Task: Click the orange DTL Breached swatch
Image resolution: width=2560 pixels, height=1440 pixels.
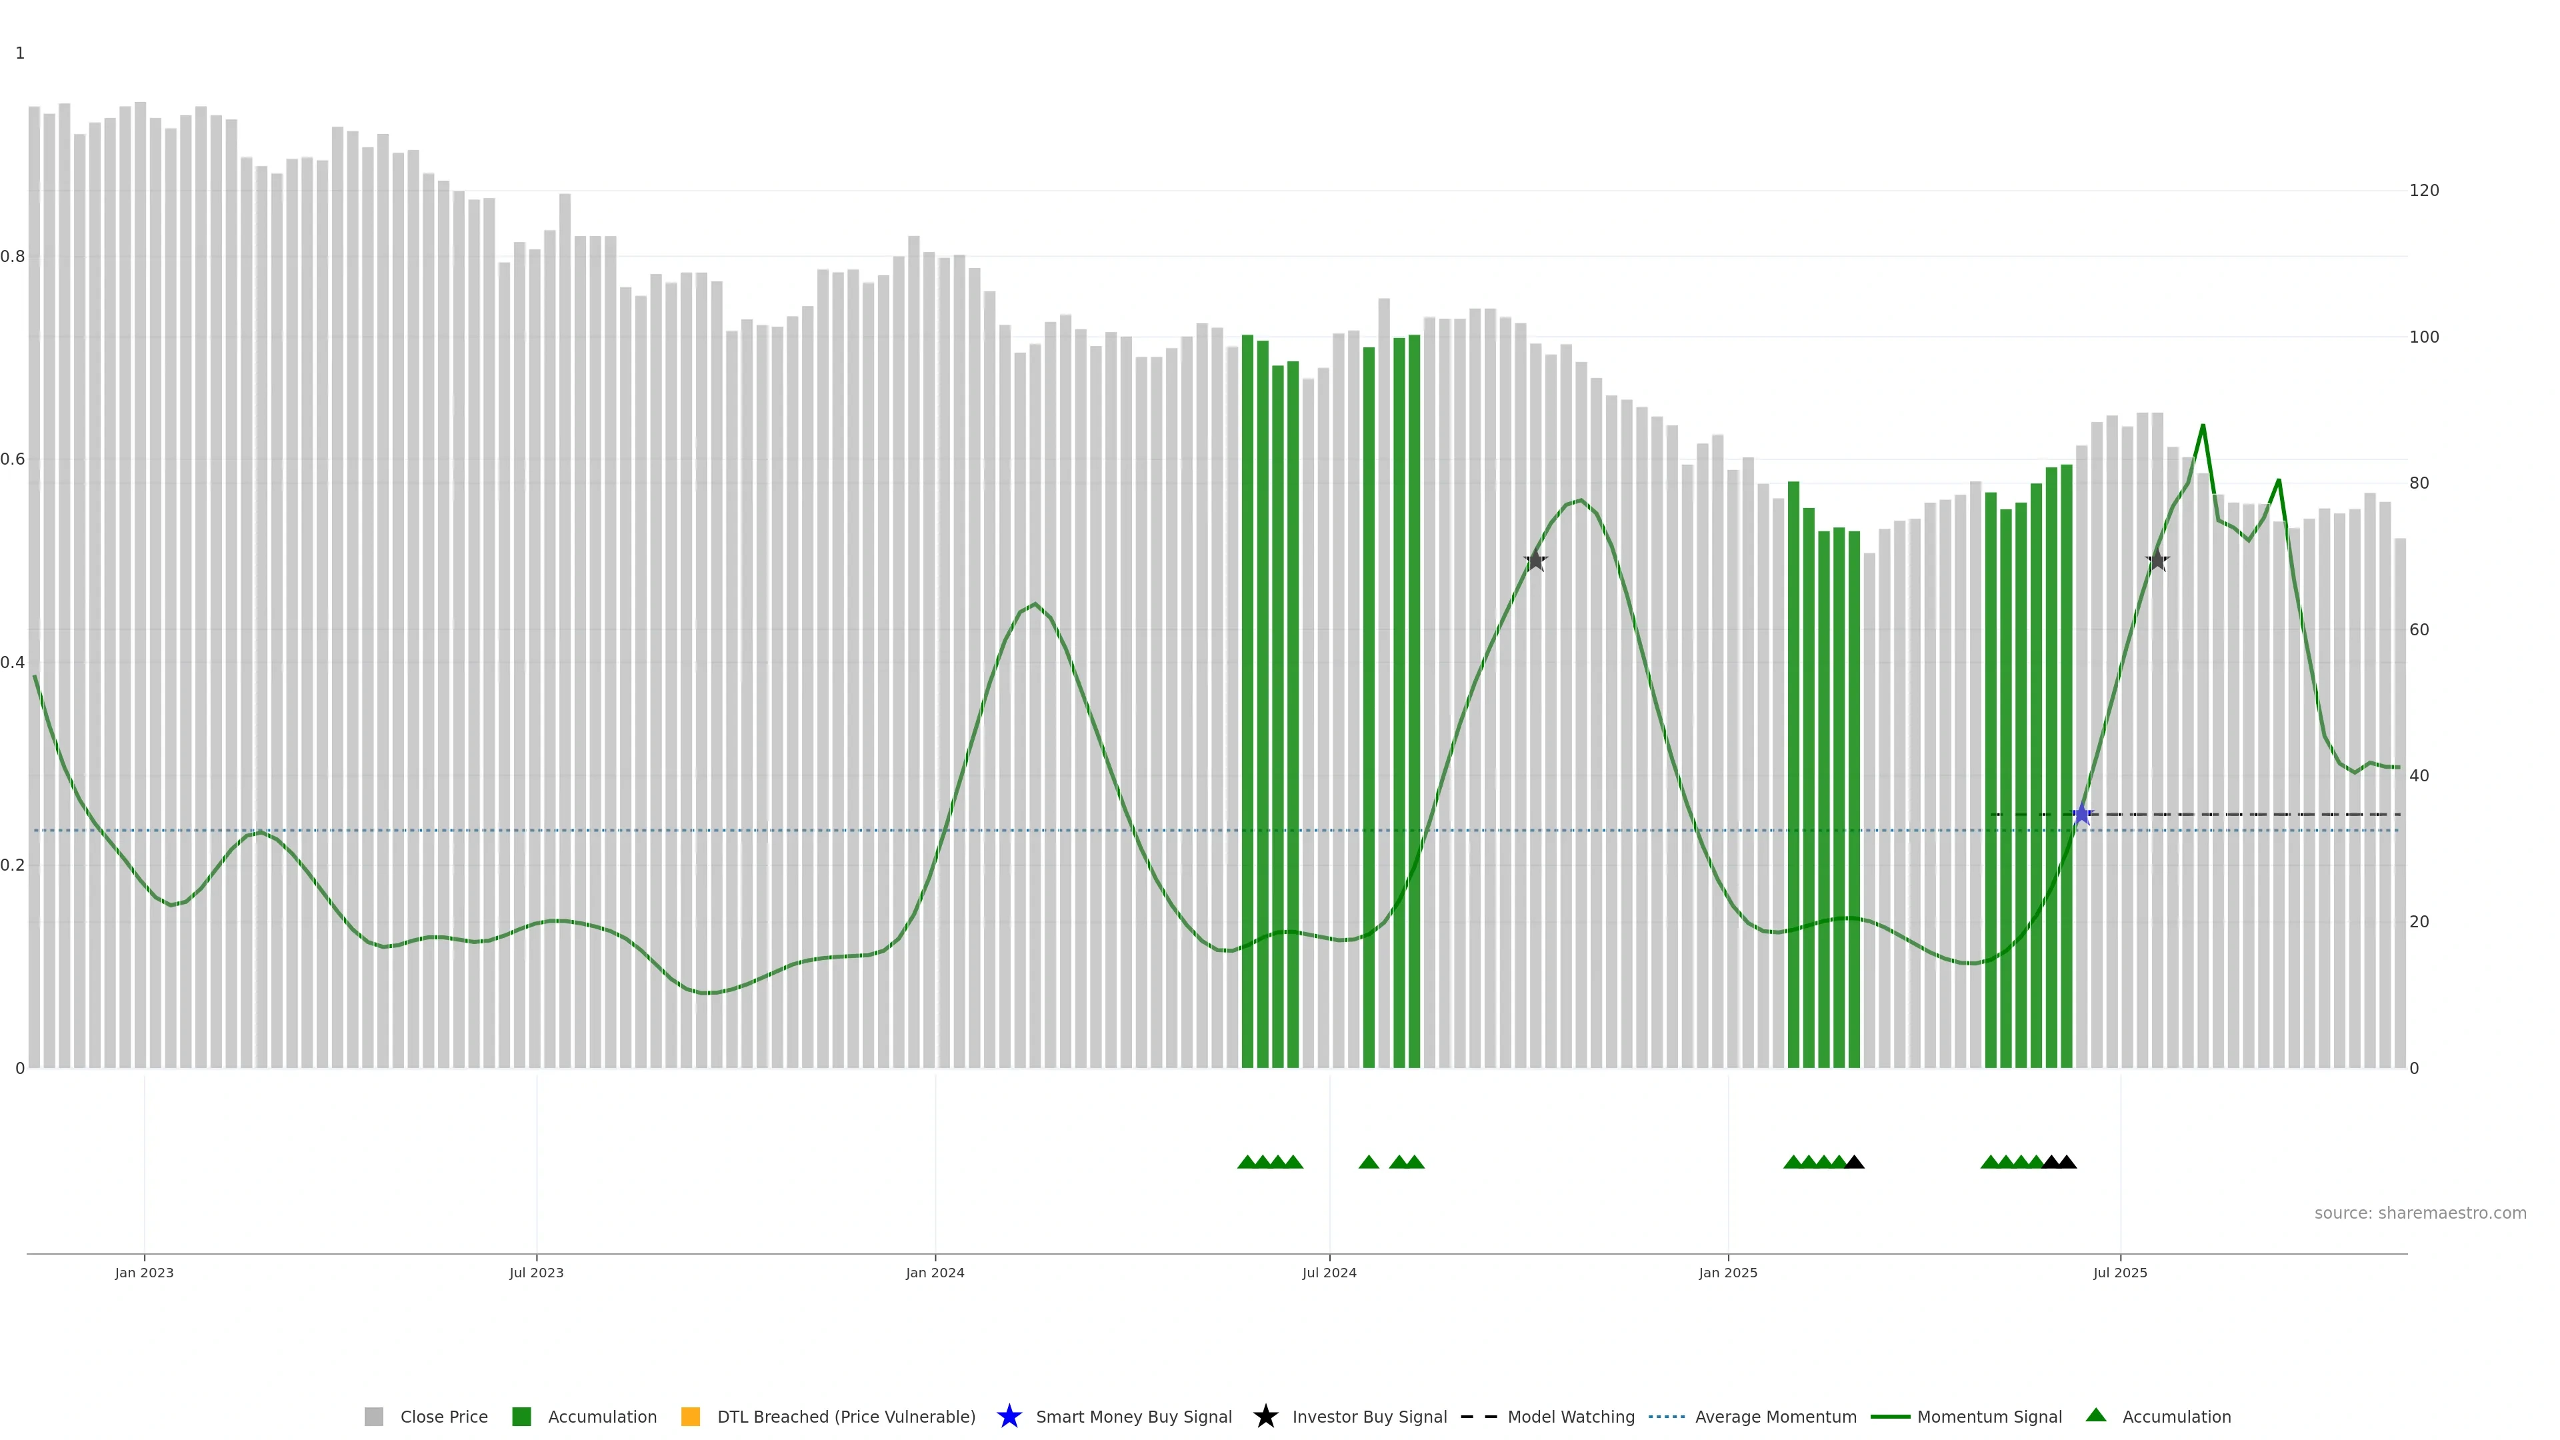Action: pyautogui.click(x=691, y=1417)
